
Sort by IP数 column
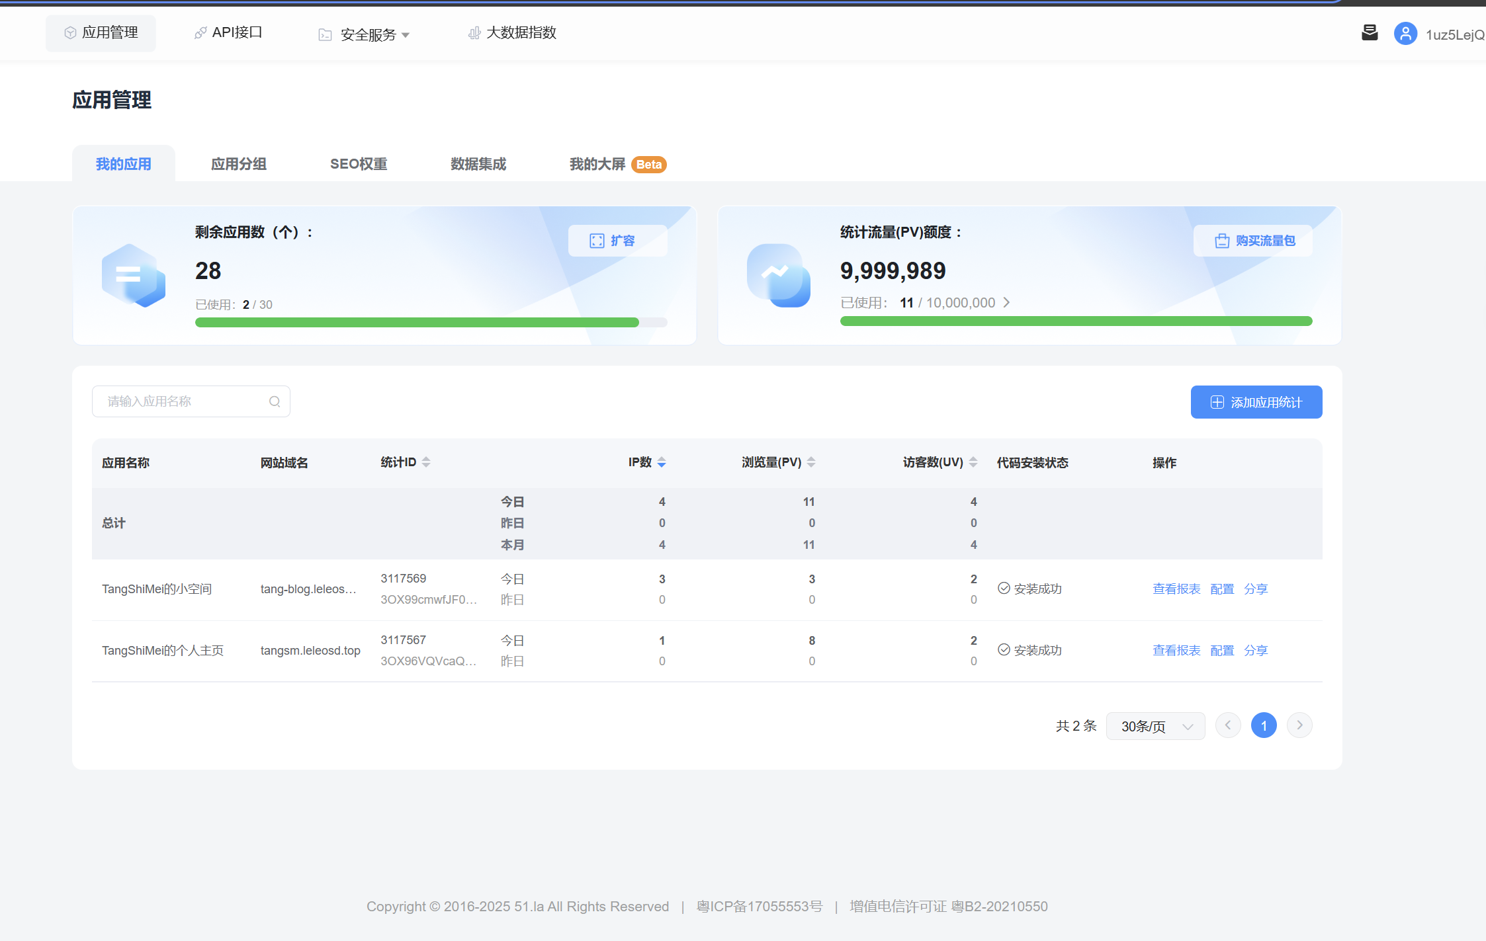coord(662,462)
